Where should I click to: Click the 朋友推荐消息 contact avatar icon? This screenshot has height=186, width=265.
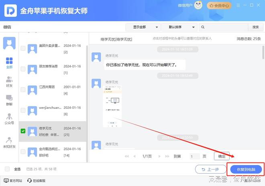pyautogui.click(x=32, y=69)
